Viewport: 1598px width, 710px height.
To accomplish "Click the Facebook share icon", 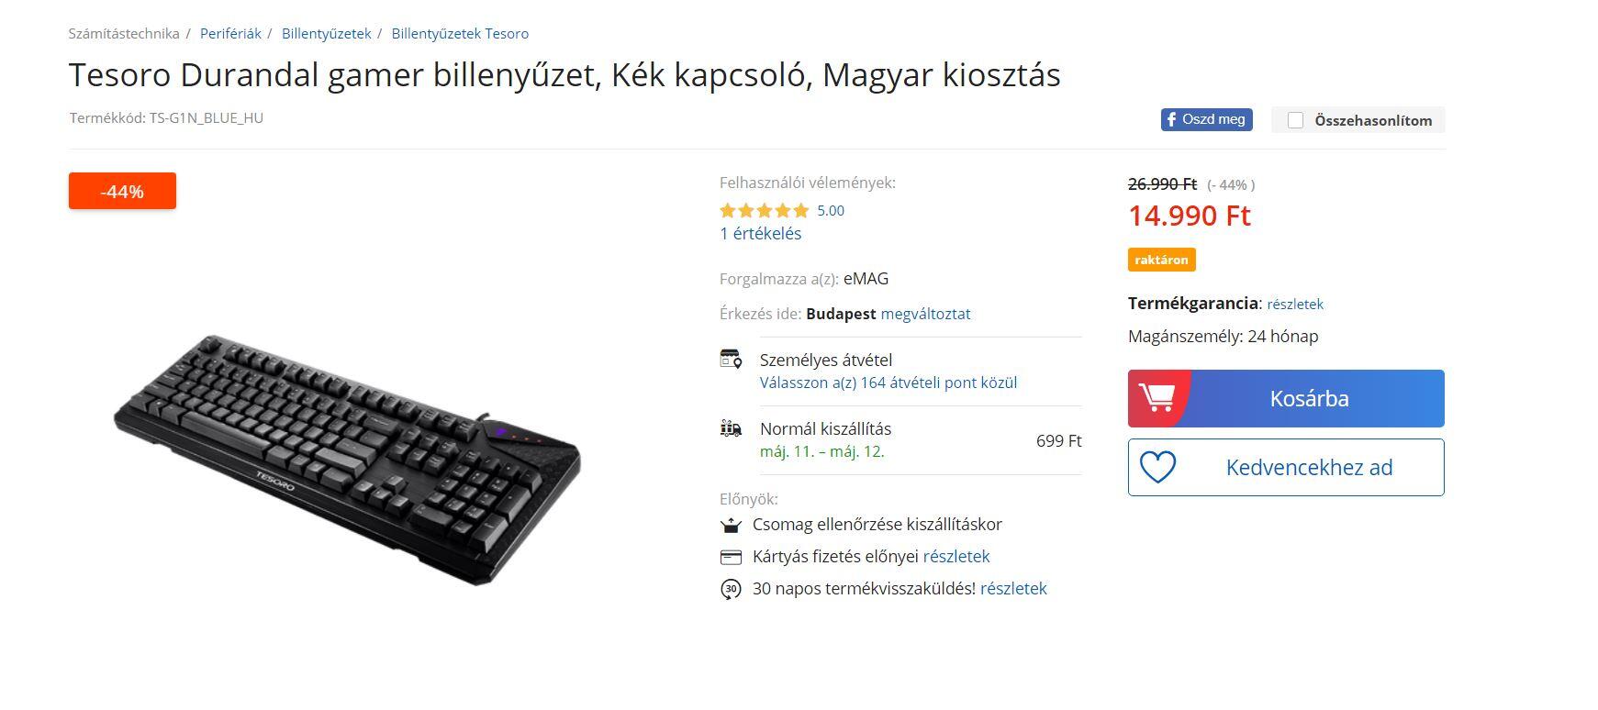I will [x=1171, y=119].
